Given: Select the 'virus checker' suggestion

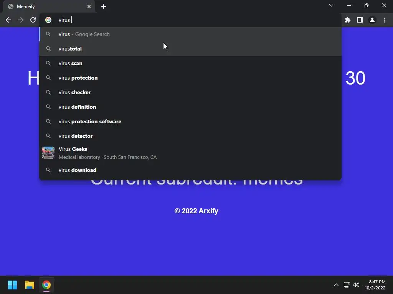Looking at the screenshot, I should [x=190, y=92].
